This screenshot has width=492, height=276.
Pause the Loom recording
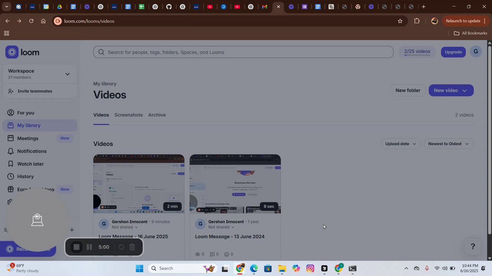click(89, 247)
